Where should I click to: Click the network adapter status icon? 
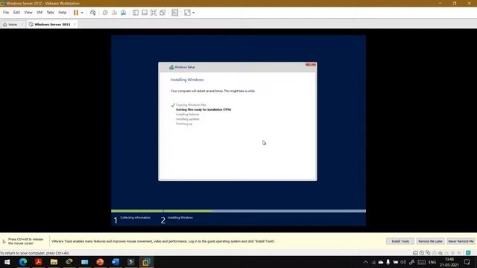[428, 253]
